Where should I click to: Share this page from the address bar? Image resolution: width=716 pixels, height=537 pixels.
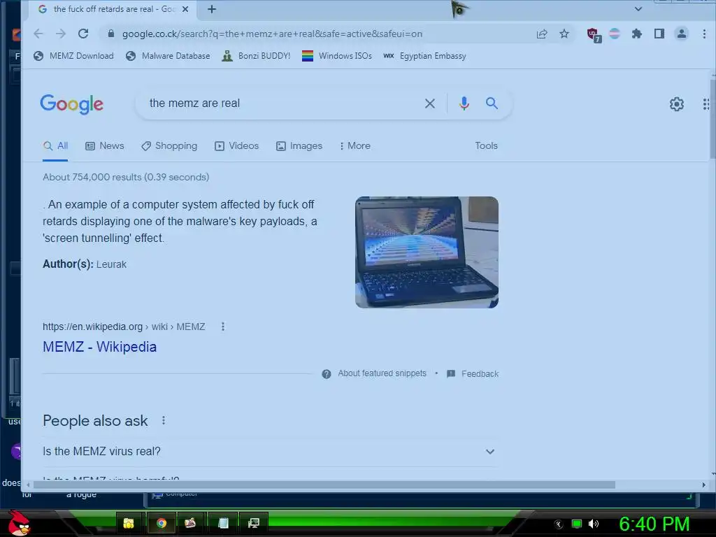pos(542,34)
